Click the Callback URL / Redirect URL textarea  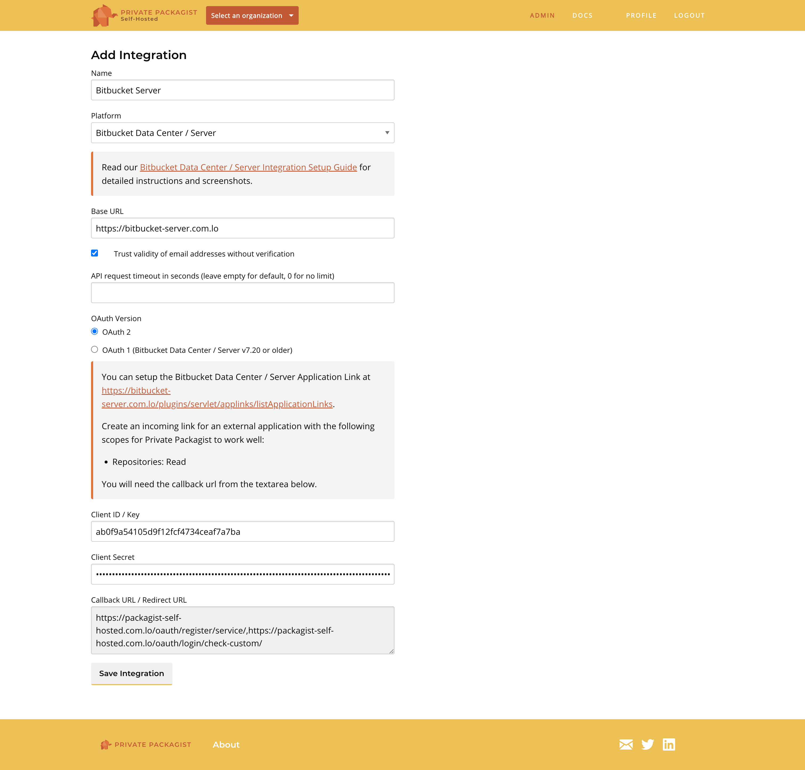coord(243,631)
